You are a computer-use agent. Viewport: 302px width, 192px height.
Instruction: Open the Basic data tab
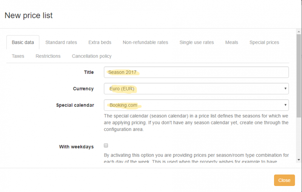coord(23,43)
